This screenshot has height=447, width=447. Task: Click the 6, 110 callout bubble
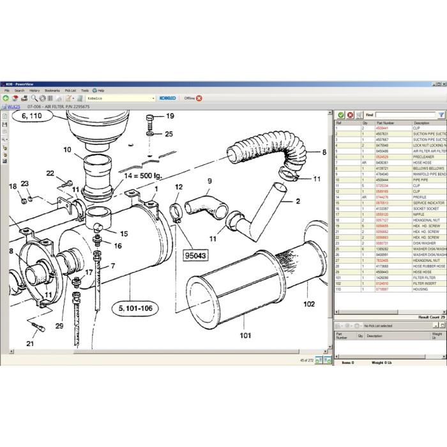(32, 116)
